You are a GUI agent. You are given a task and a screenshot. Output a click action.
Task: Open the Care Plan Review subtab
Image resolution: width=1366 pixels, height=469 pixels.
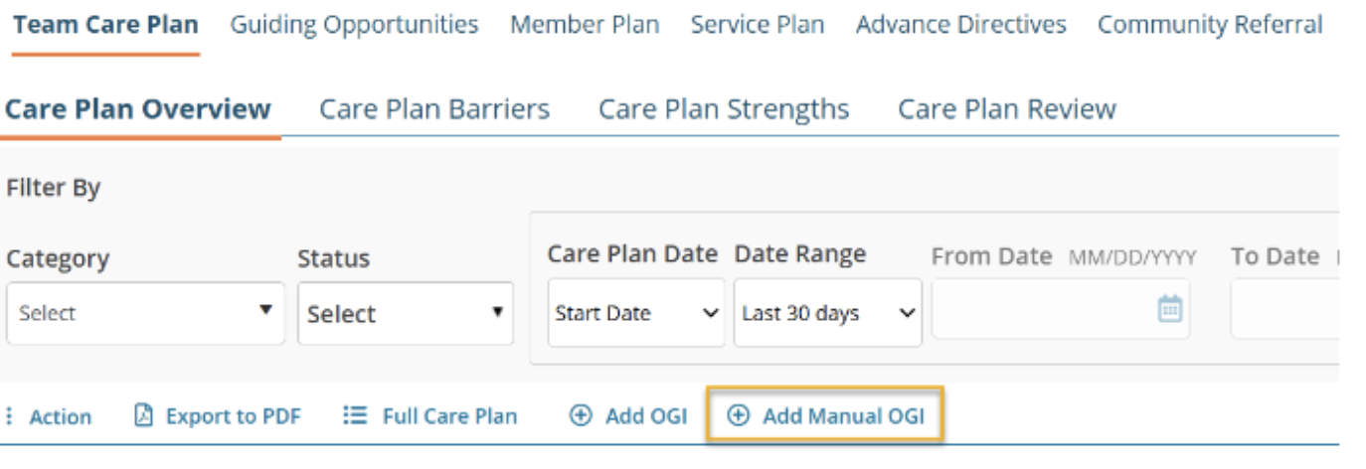tap(1006, 109)
